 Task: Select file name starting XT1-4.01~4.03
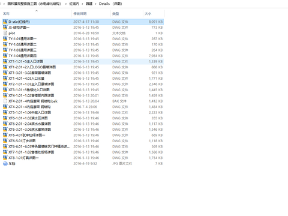26,78
